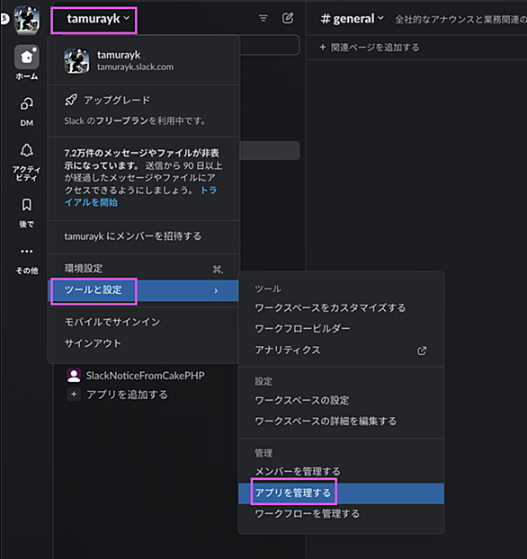
Task: Open the SlackNoticeFromCakePHP app entry
Action: [x=136, y=376]
